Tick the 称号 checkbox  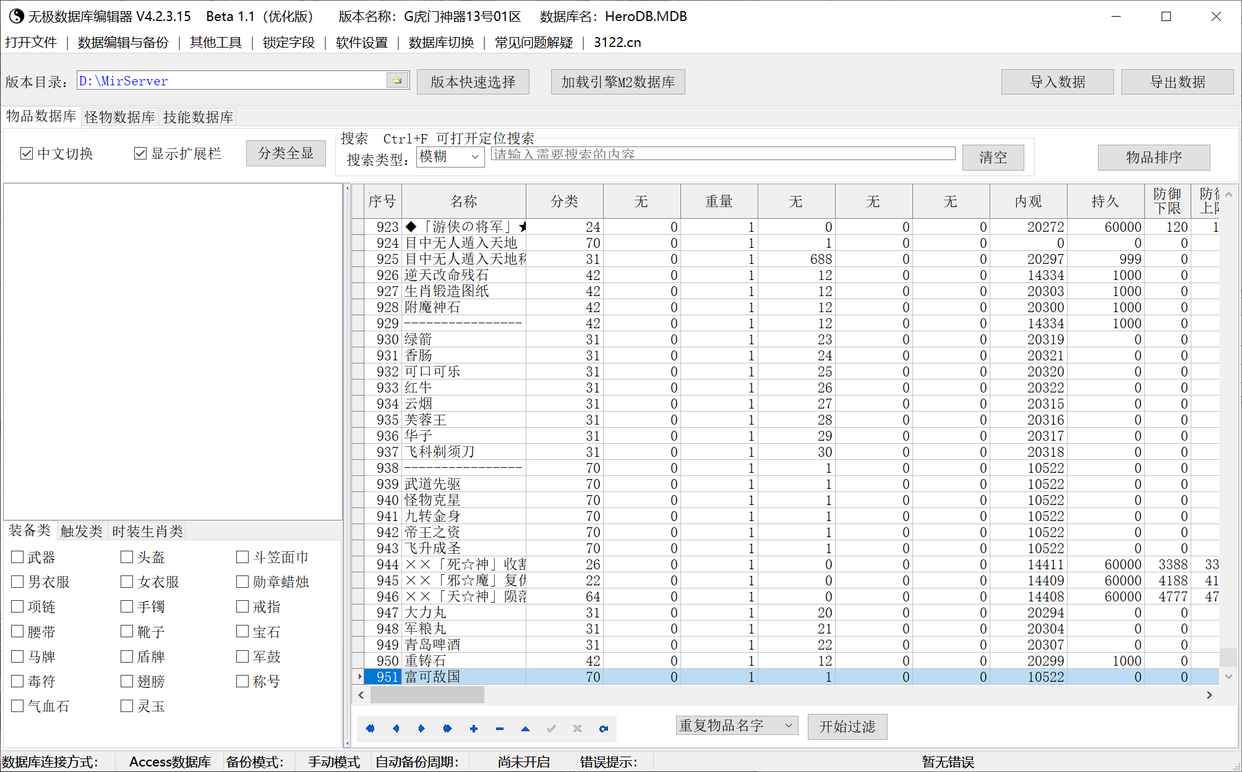click(x=242, y=681)
